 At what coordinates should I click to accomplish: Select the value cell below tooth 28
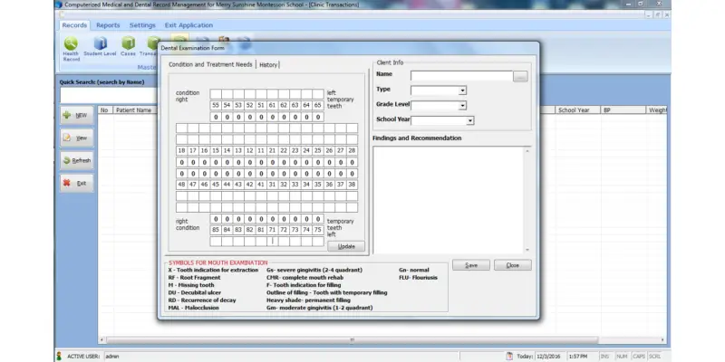[x=352, y=162]
